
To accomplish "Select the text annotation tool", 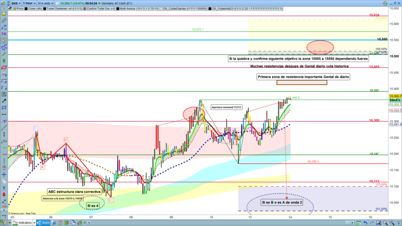I will point(4,94).
